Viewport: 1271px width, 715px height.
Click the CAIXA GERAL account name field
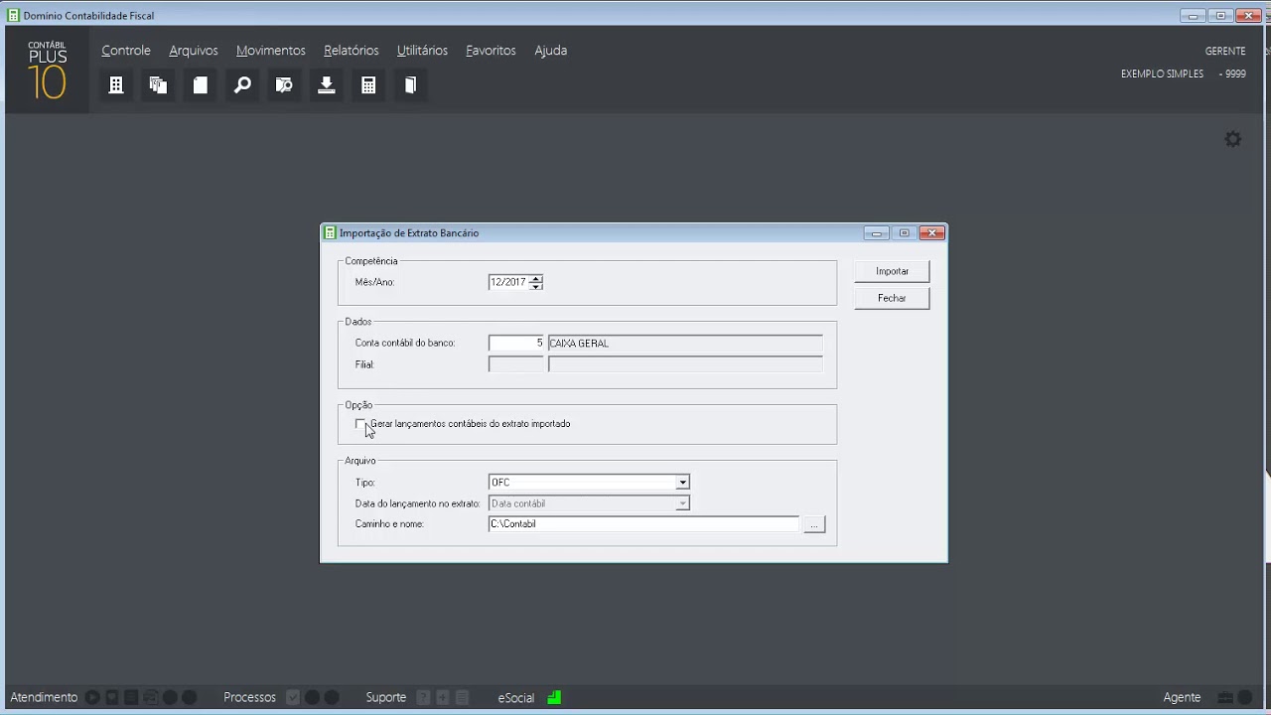(x=685, y=344)
